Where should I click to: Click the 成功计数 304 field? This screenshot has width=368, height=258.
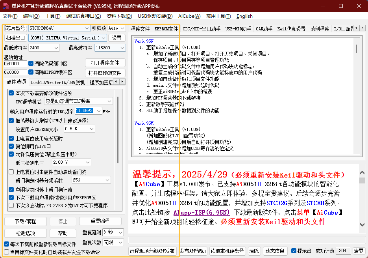[343, 251]
